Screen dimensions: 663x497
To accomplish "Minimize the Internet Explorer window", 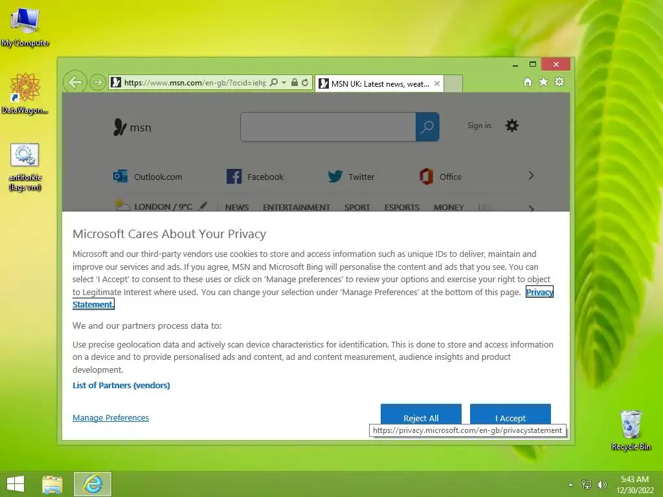I will pos(515,65).
